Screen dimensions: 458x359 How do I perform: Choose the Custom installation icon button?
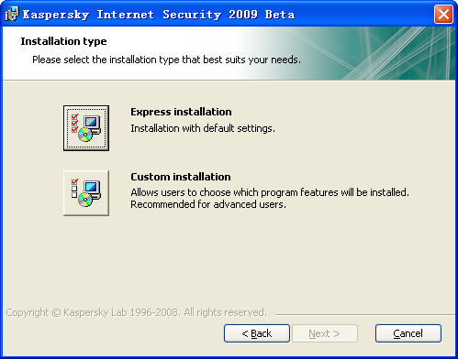tap(86, 193)
